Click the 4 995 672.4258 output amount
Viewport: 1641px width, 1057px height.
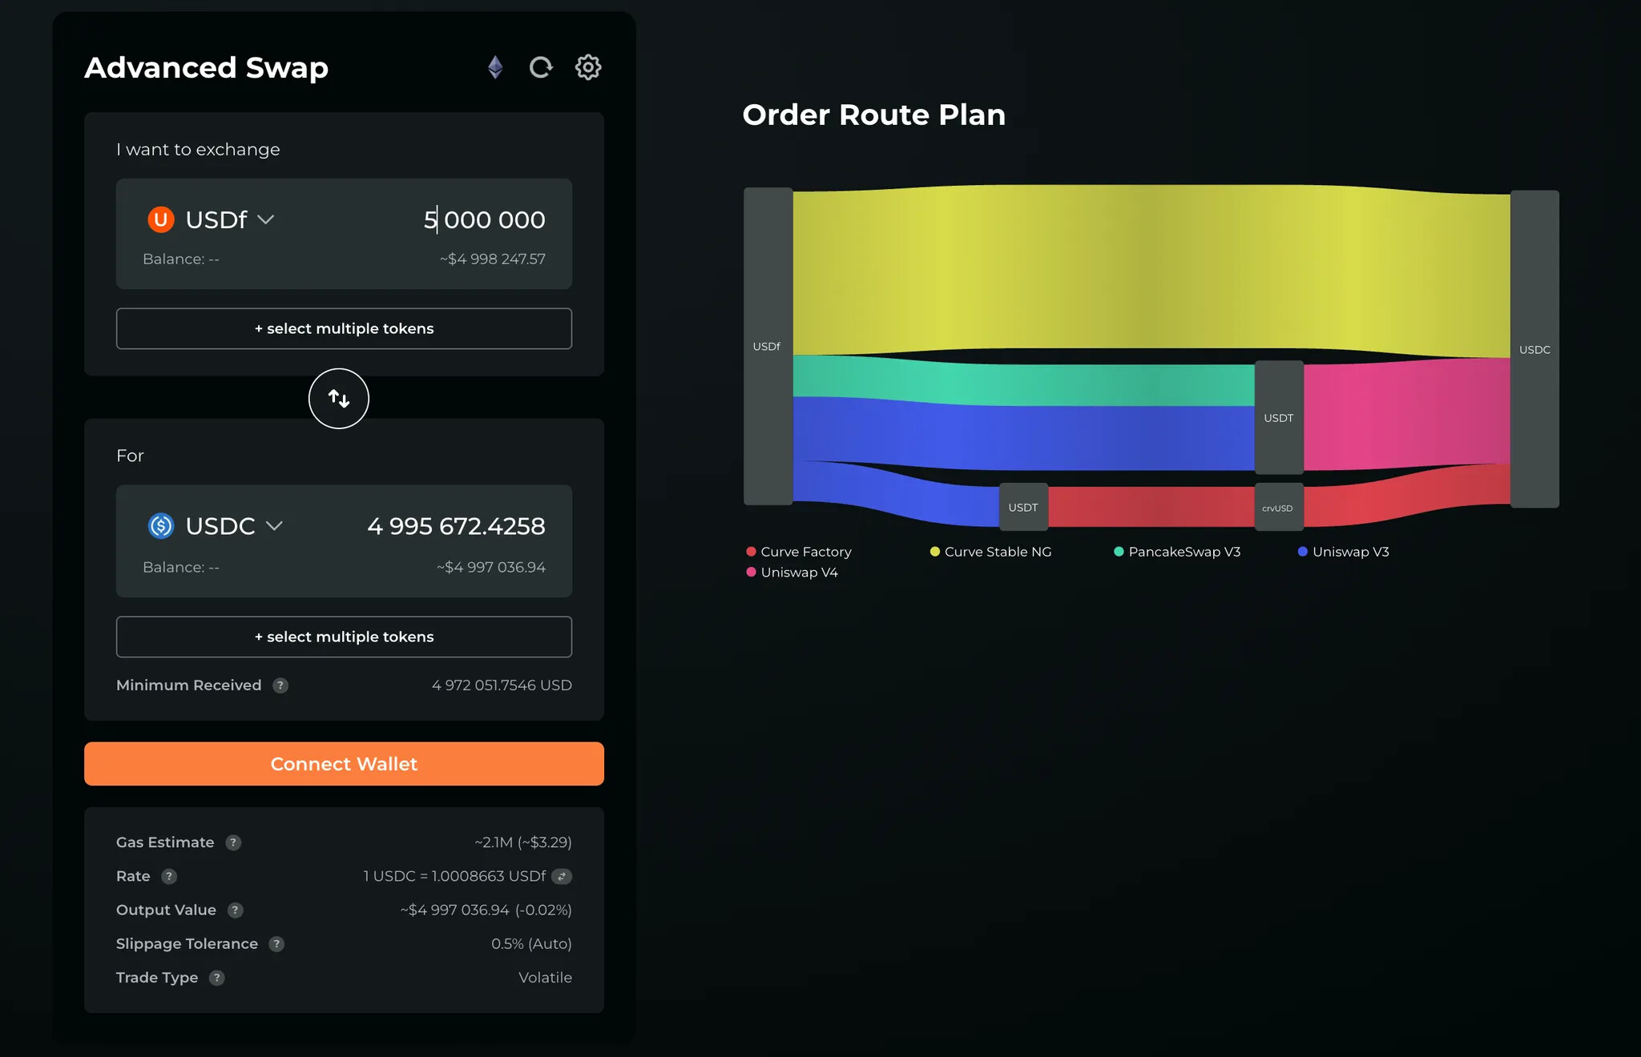456,526
